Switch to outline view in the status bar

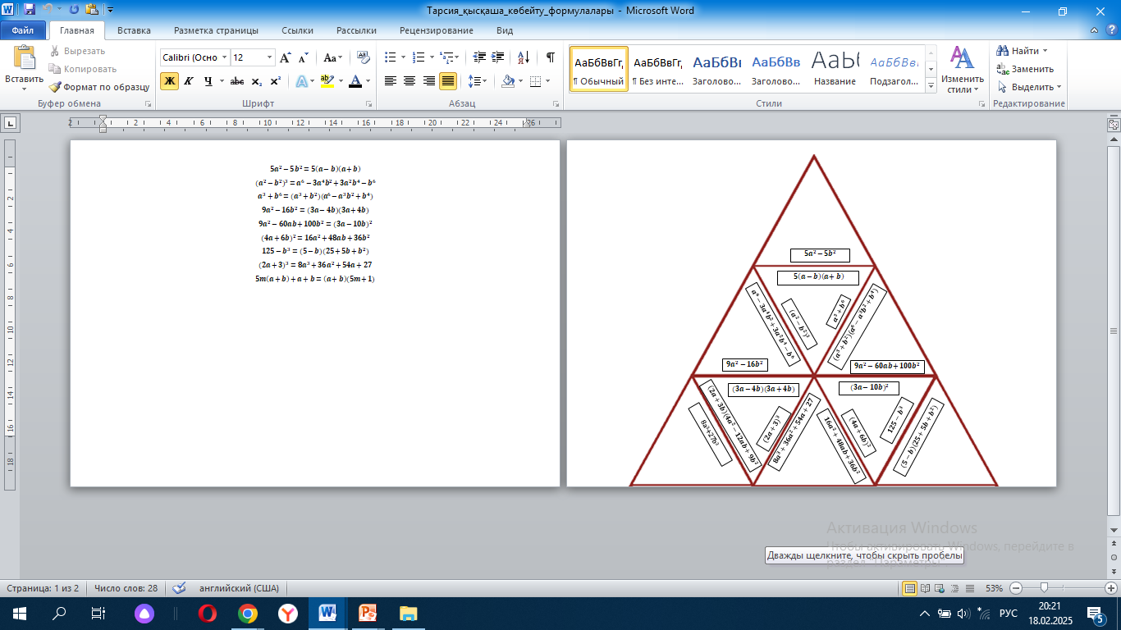pos(956,588)
